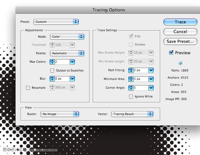The width and height of the screenshot is (200, 155).
Task: Click the Min Stroke Length slider arrow
Action: (x=151, y=61)
